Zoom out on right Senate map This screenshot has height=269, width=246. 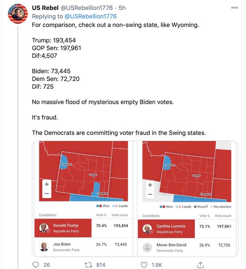150,194
